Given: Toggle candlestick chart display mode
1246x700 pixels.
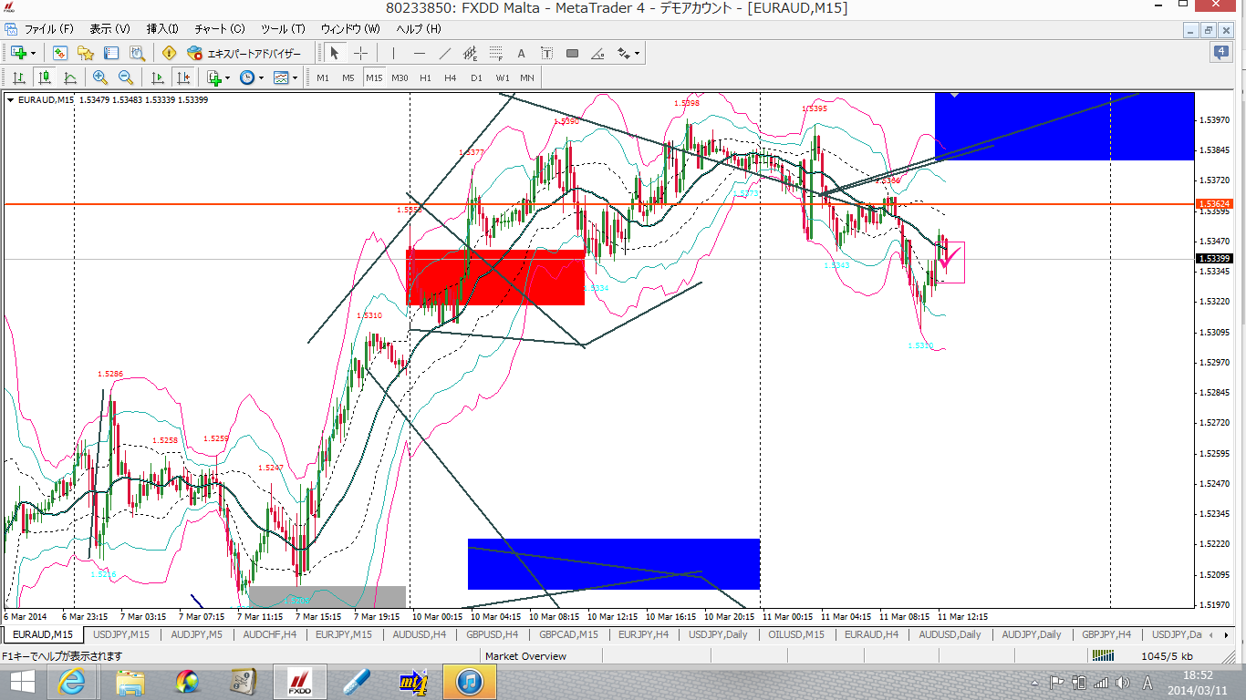Looking at the screenshot, I should click(x=44, y=77).
